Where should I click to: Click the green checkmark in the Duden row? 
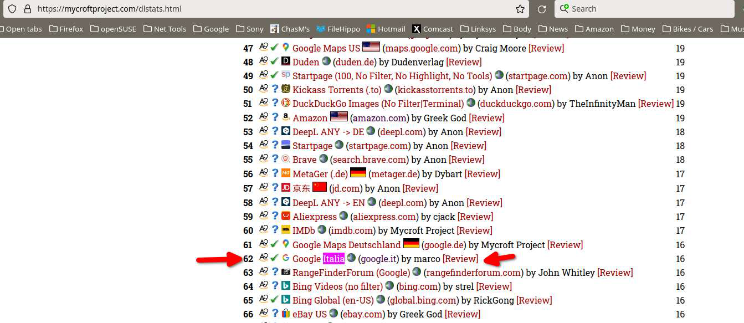click(x=274, y=61)
